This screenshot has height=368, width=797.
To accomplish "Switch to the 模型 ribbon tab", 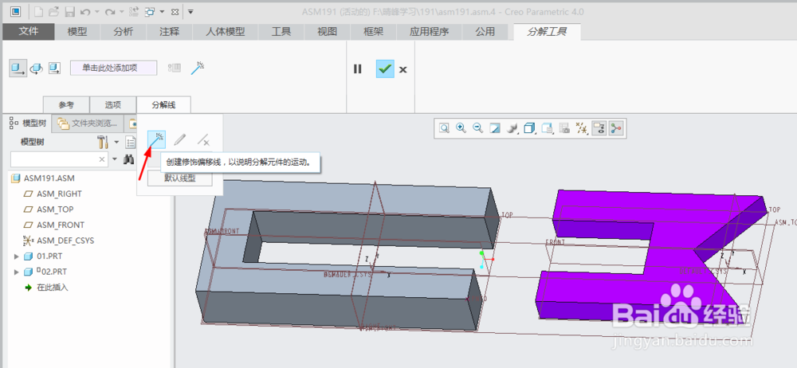I will pyautogui.click(x=77, y=32).
